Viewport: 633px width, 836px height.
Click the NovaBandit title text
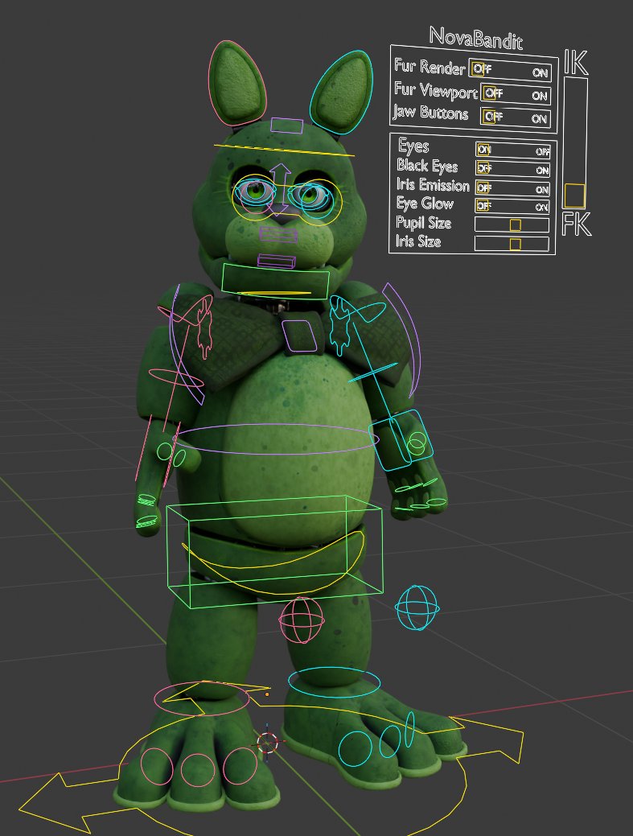476,38
